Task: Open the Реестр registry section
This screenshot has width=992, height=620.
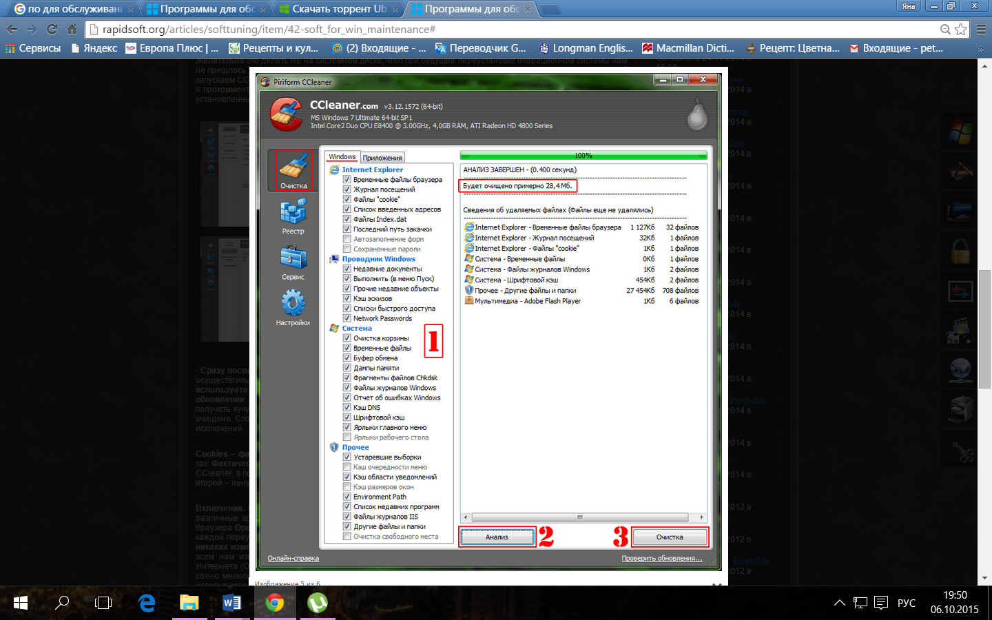Action: point(293,216)
